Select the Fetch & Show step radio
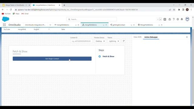 point(100,56)
